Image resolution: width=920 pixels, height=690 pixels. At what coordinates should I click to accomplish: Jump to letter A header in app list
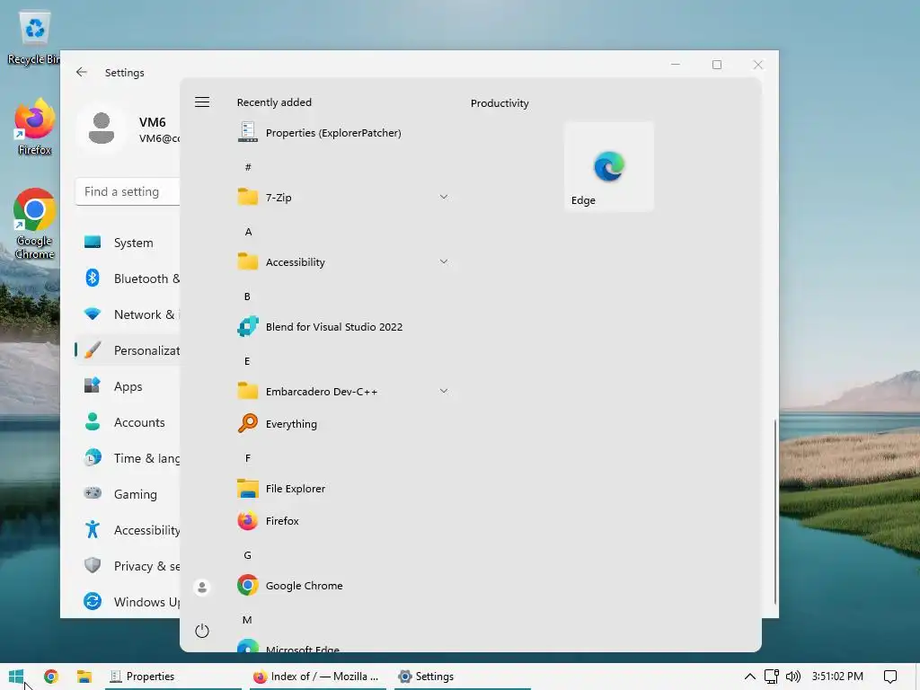(x=248, y=232)
